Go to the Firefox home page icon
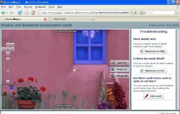Screen dimensions: 180x114 [33, 13]
